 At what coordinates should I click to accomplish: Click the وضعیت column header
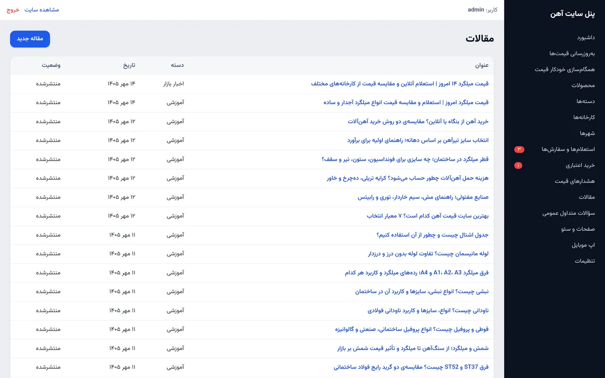tap(51, 65)
